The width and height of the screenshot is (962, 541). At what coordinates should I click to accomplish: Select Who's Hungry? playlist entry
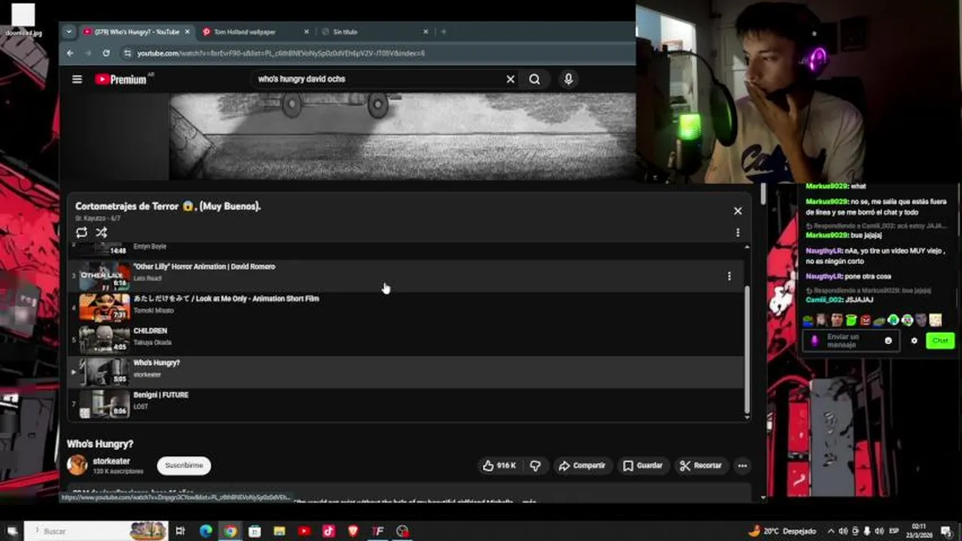point(405,372)
